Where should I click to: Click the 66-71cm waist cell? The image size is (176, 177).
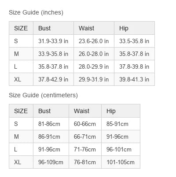click(85, 136)
